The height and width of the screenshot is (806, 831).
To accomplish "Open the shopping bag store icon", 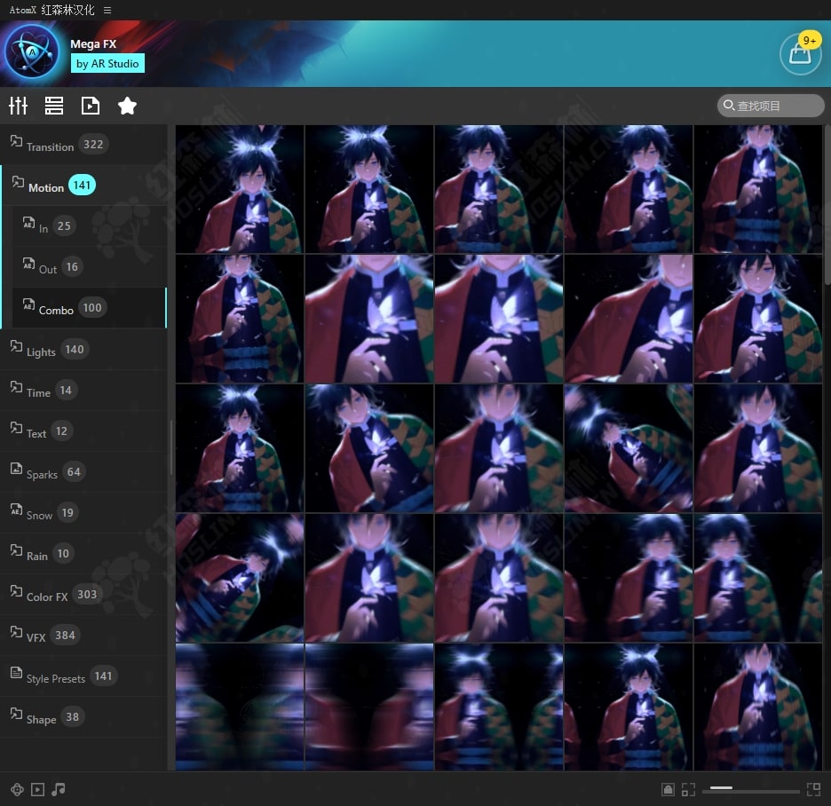I will click(x=800, y=54).
